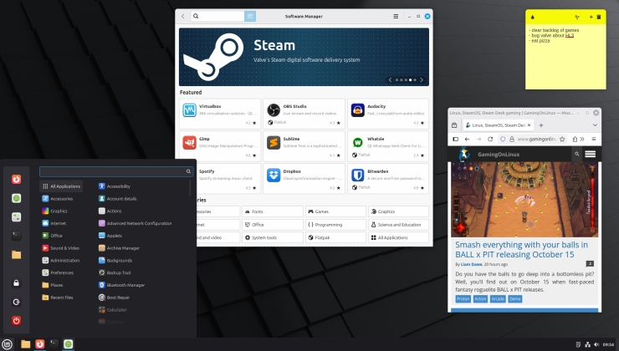Toggle text formatting on the sticky note
Image resolution: width=619 pixels, height=351 pixels.
pos(577,17)
